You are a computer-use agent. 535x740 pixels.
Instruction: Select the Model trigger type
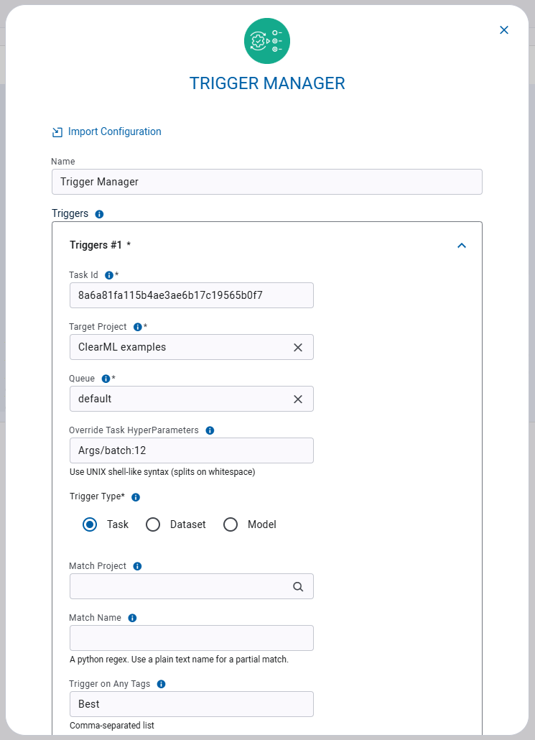[x=231, y=524]
